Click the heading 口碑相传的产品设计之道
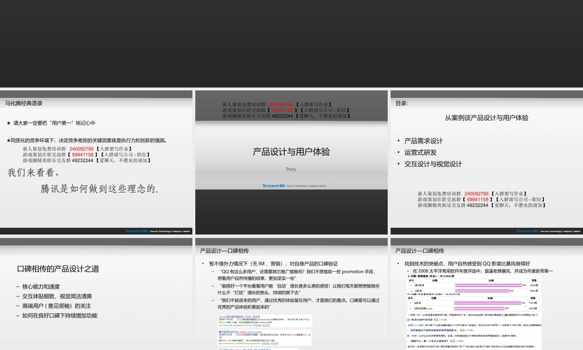This screenshot has height=350, width=583. (58, 269)
